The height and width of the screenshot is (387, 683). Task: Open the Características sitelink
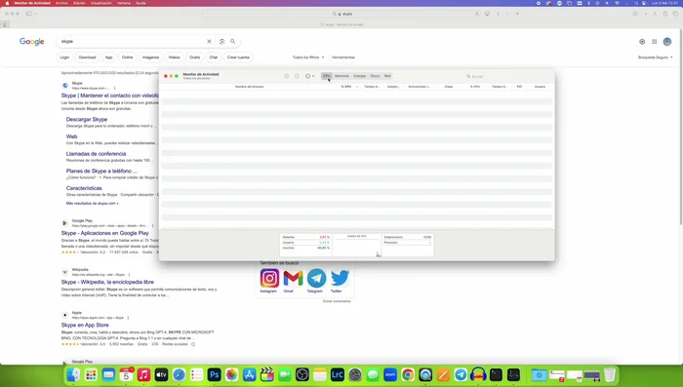pos(84,188)
